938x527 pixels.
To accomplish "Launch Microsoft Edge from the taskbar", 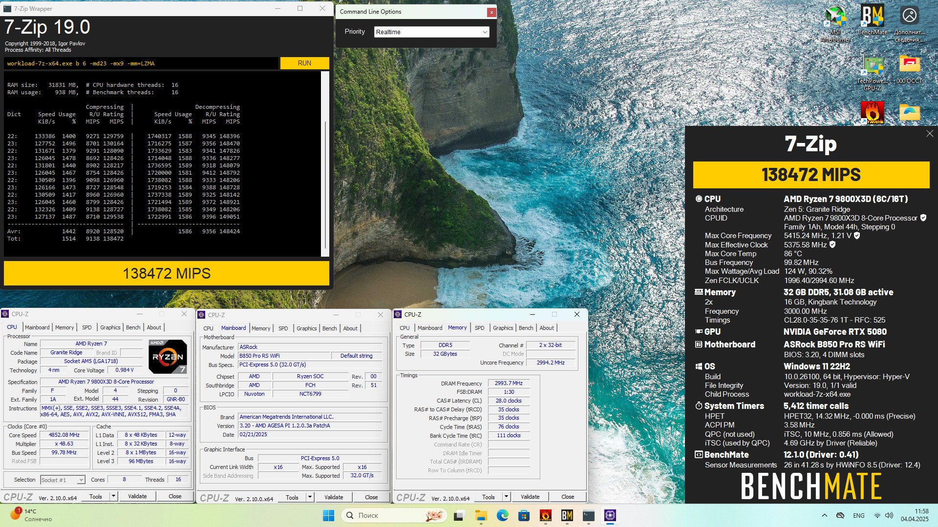I will click(x=502, y=515).
